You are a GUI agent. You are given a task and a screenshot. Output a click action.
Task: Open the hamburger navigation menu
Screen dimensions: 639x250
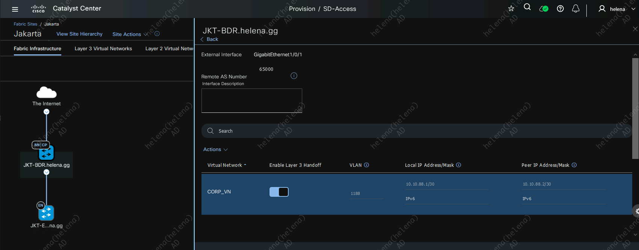click(15, 9)
